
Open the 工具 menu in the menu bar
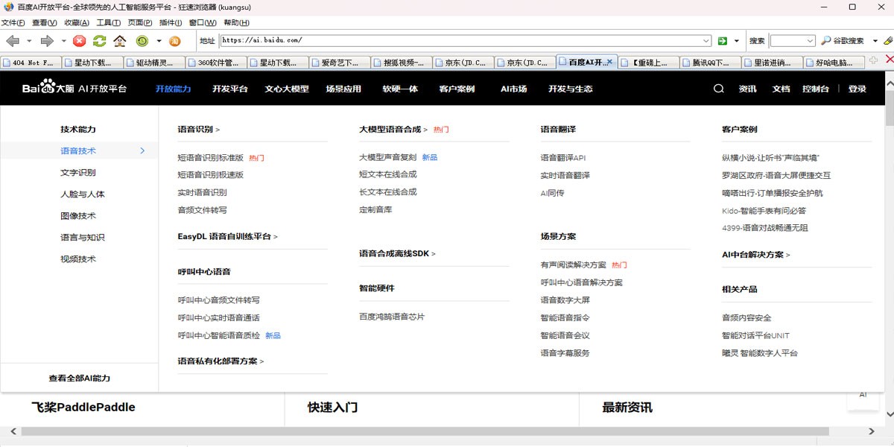pos(108,22)
